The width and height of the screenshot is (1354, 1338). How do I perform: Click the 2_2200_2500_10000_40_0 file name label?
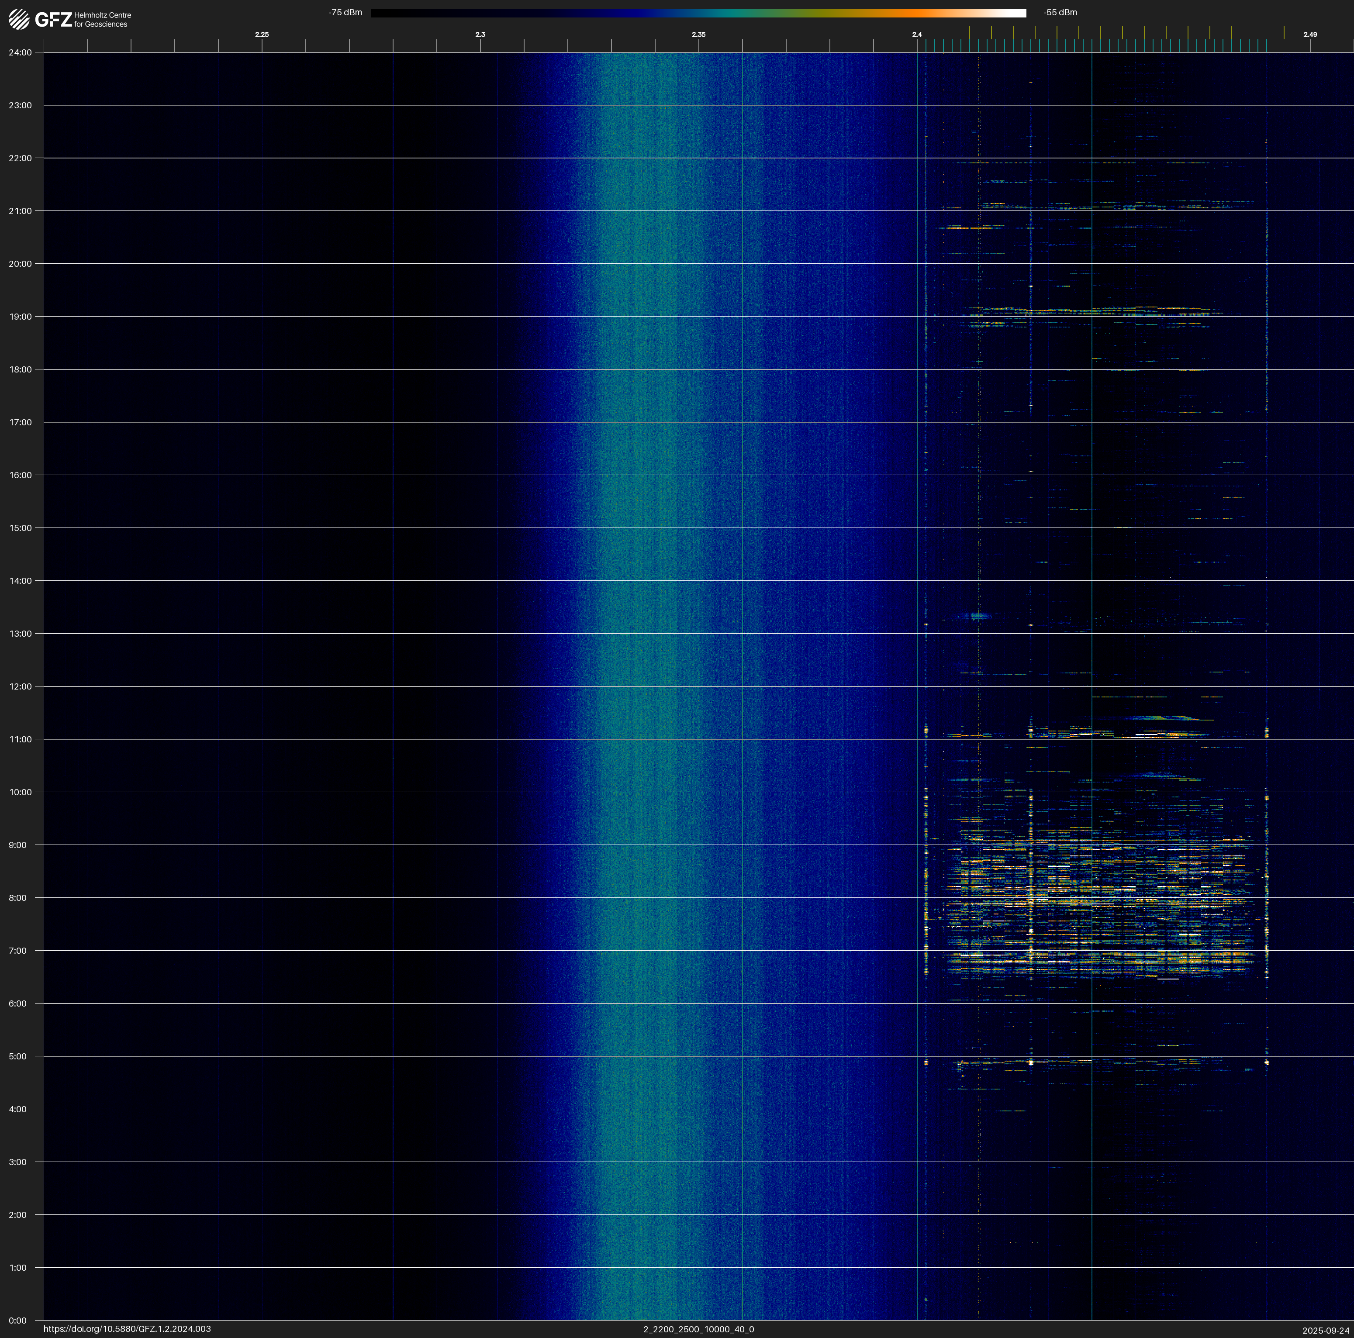pos(698,1329)
